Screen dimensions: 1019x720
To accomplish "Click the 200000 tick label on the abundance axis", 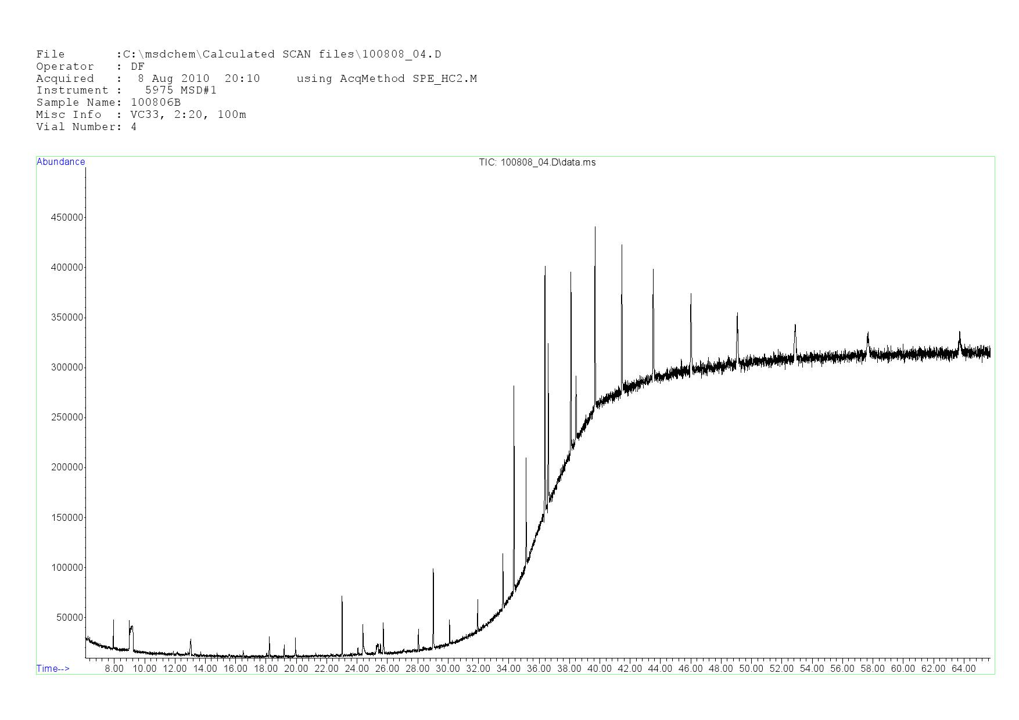I will [x=67, y=467].
